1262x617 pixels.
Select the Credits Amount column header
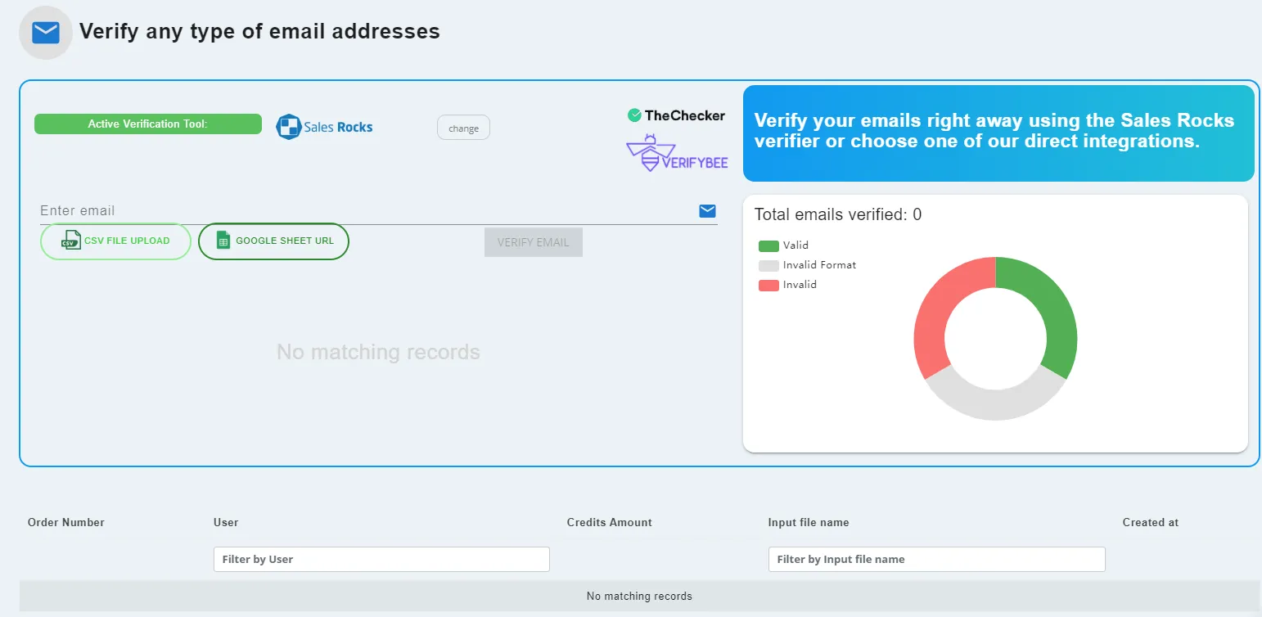coord(609,522)
